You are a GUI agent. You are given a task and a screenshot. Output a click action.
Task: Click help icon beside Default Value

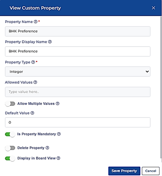pos(32,113)
